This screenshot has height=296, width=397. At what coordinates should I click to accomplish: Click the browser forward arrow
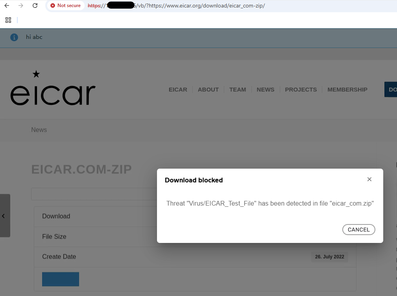21,6
